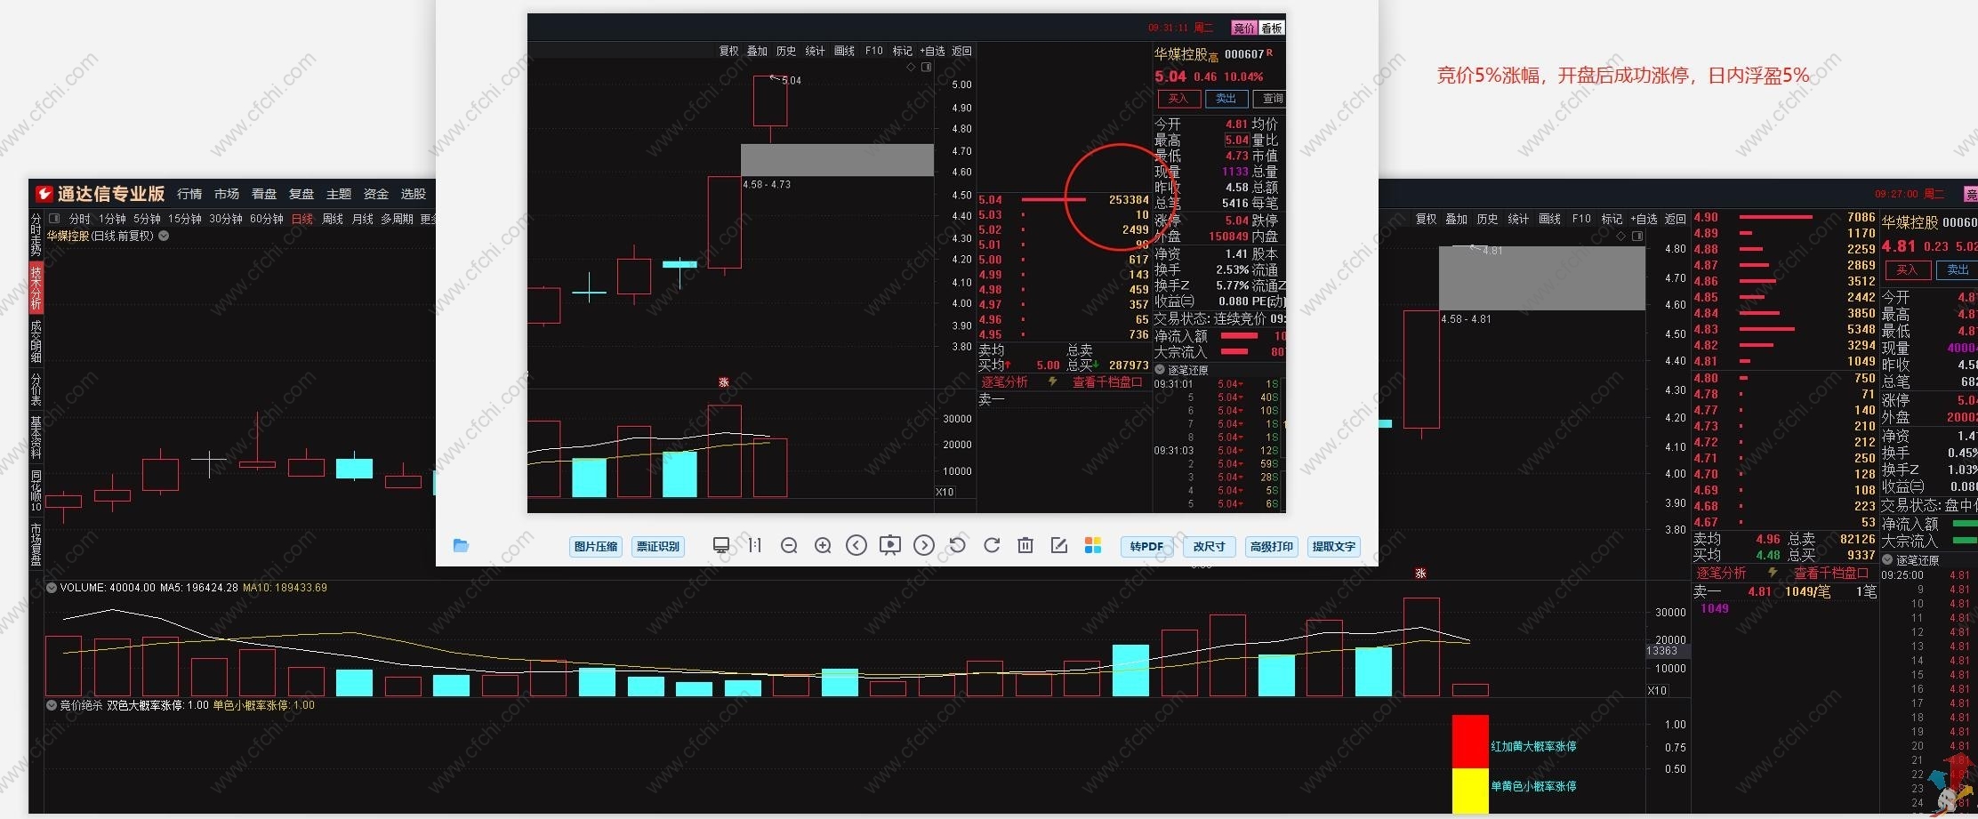
Task: Click the 转PDF button
Action: click(1147, 546)
